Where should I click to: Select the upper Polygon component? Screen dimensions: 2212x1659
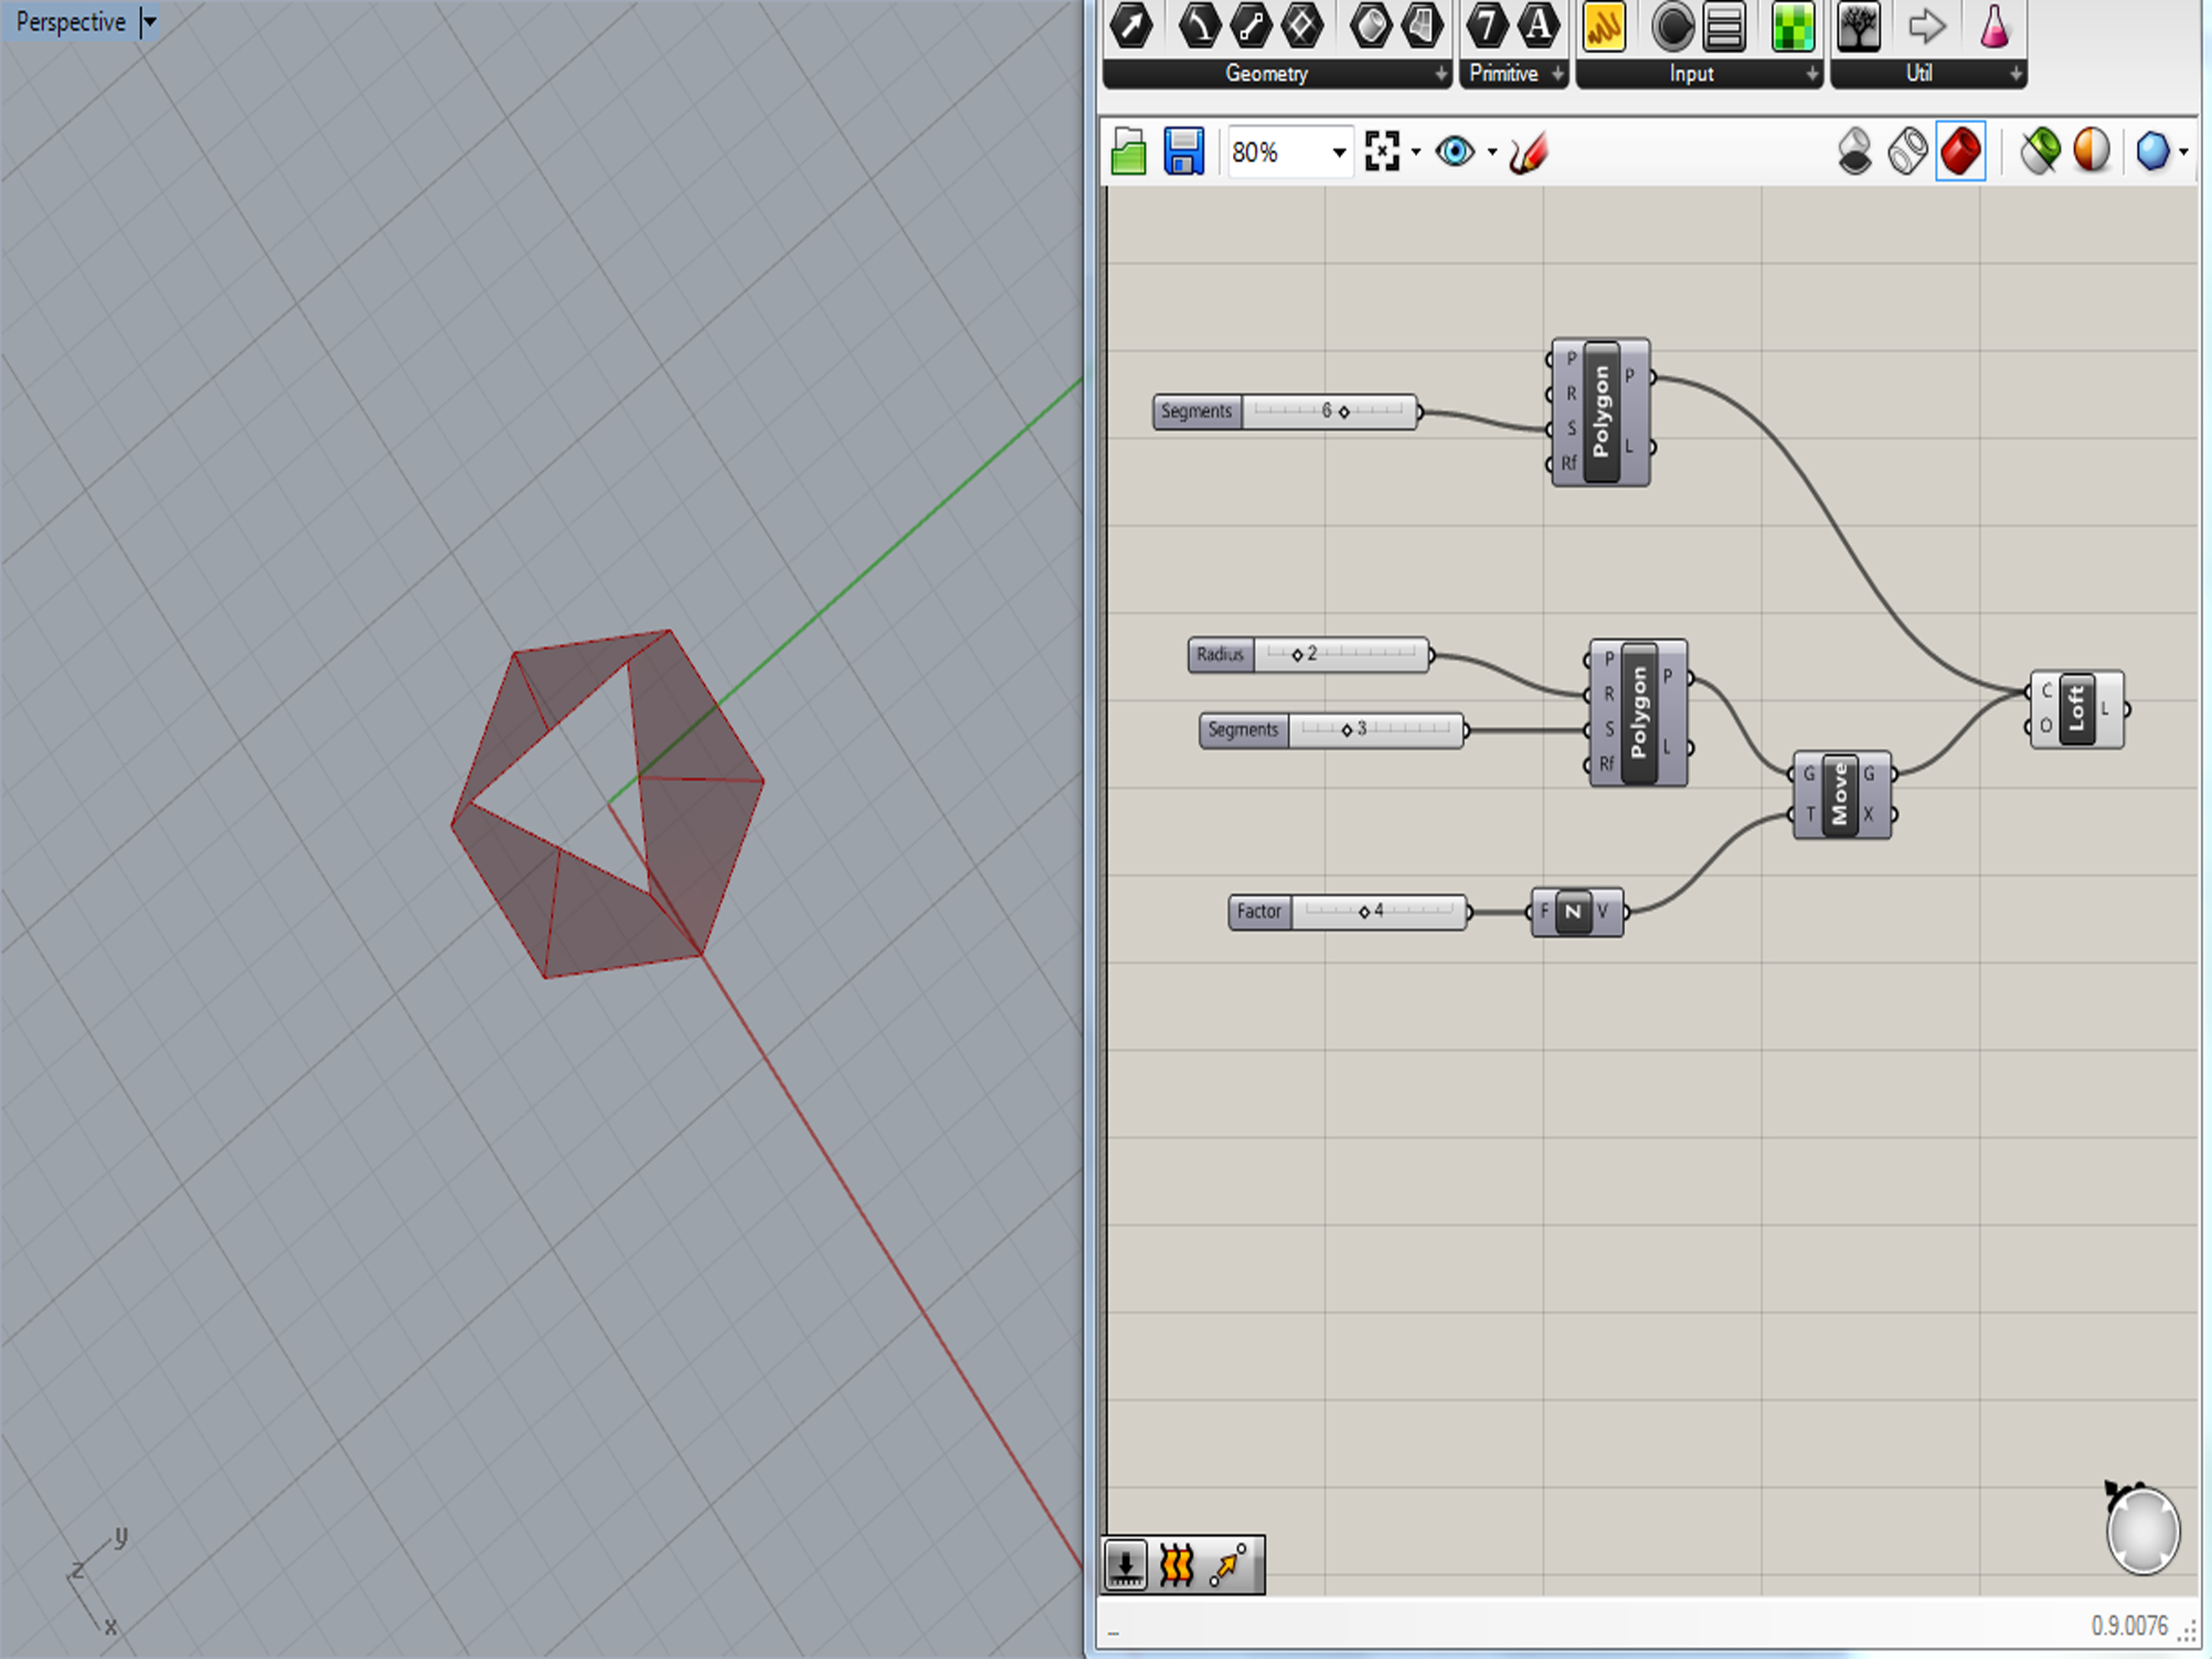(x=1601, y=413)
